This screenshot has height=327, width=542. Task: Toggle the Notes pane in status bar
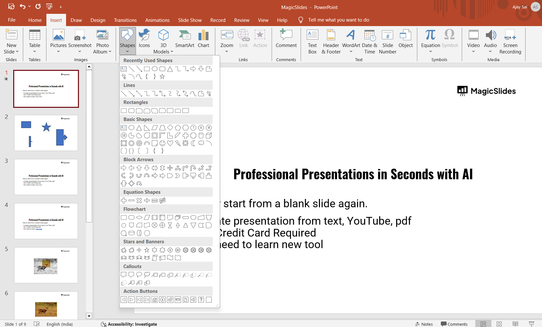pyautogui.click(x=424, y=324)
